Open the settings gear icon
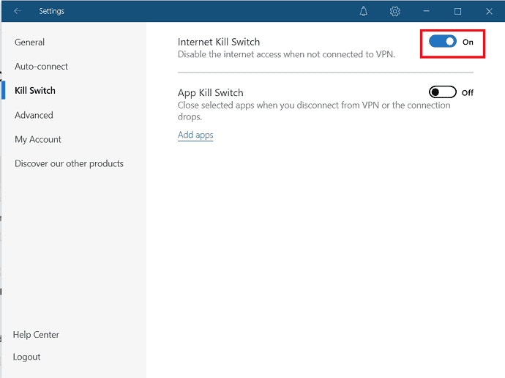The image size is (505, 378). [395, 11]
